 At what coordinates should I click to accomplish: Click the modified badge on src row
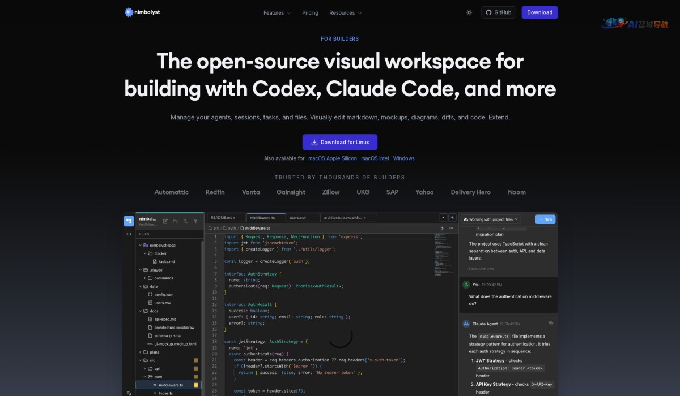point(196,360)
